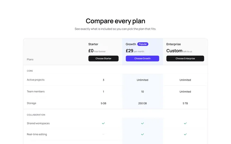Click the 5 TB storage value
This screenshot has height=144, width=231.
click(x=185, y=103)
